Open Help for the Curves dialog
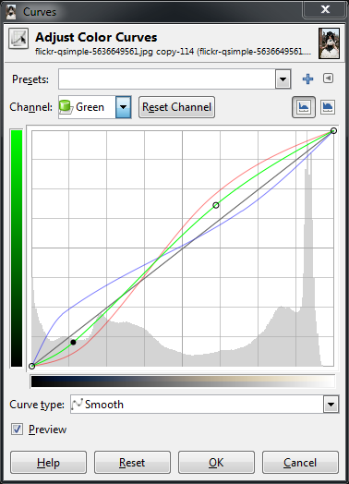349x484 pixels. click(48, 462)
